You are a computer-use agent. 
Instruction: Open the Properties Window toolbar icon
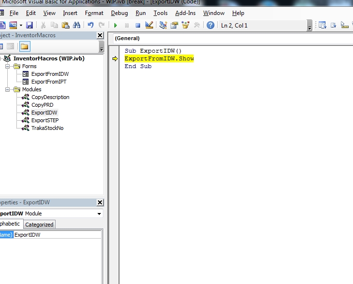(174, 25)
